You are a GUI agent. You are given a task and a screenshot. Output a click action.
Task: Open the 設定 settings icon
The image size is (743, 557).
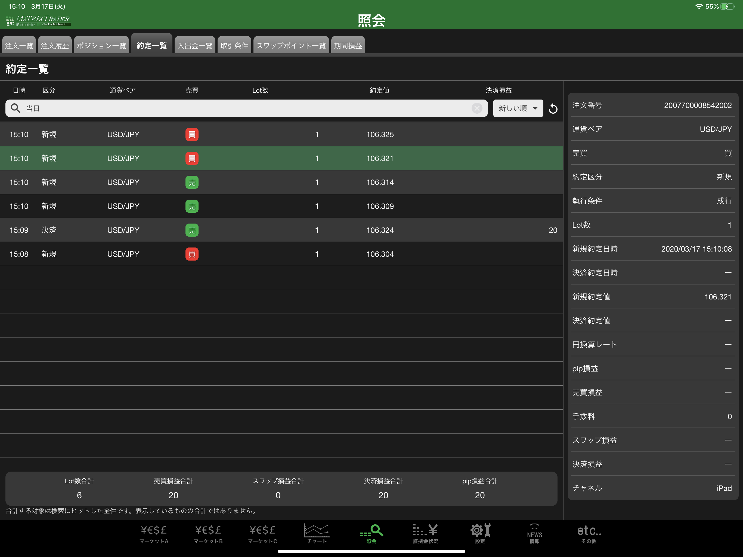(480, 534)
